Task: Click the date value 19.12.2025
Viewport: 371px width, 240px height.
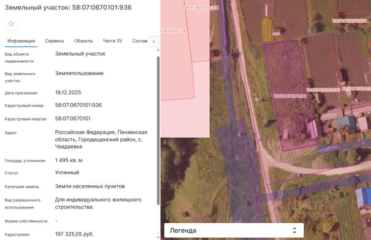Action: (68, 93)
